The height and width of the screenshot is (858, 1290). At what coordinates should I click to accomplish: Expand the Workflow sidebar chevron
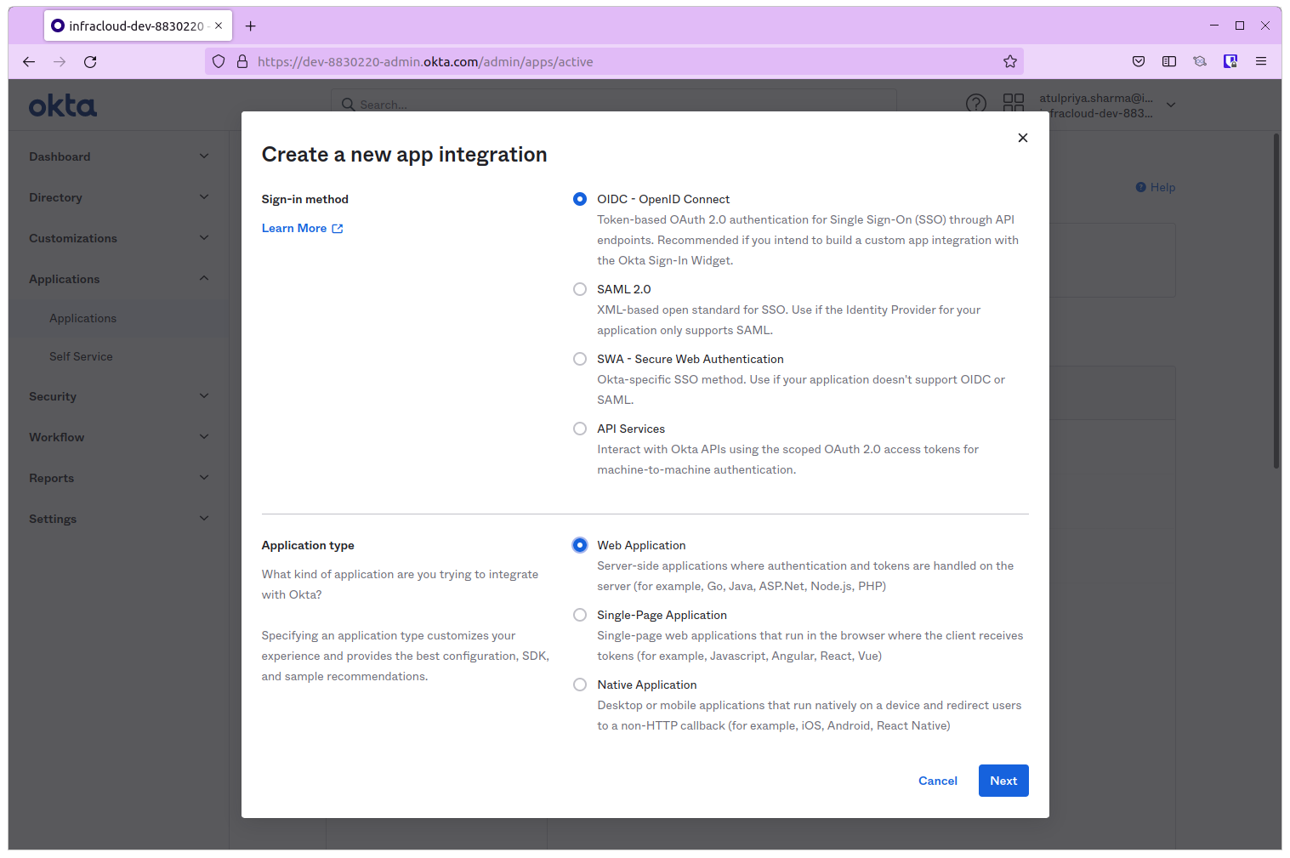click(204, 436)
